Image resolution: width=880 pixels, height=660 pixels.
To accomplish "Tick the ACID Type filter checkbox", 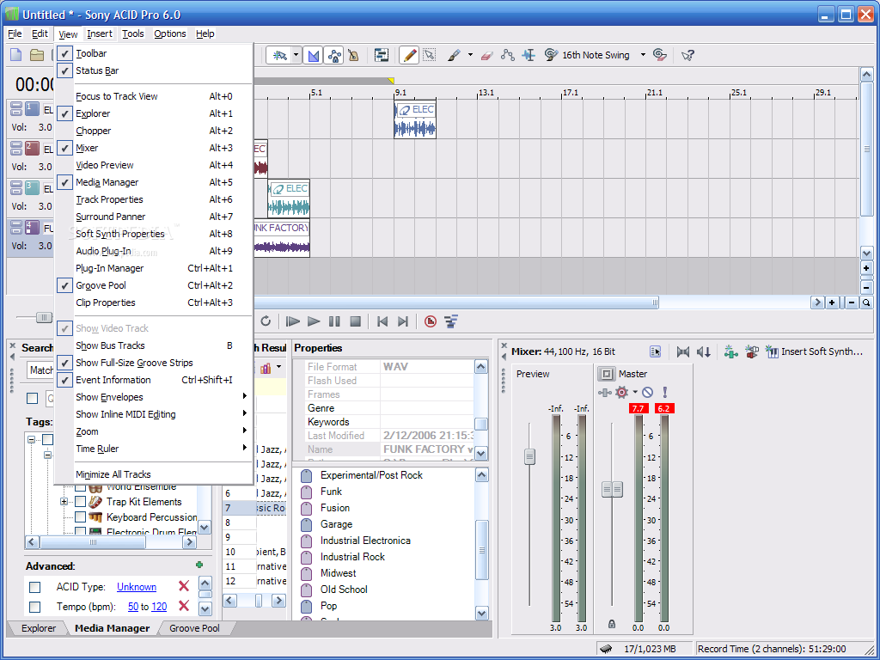I will pos(34,588).
